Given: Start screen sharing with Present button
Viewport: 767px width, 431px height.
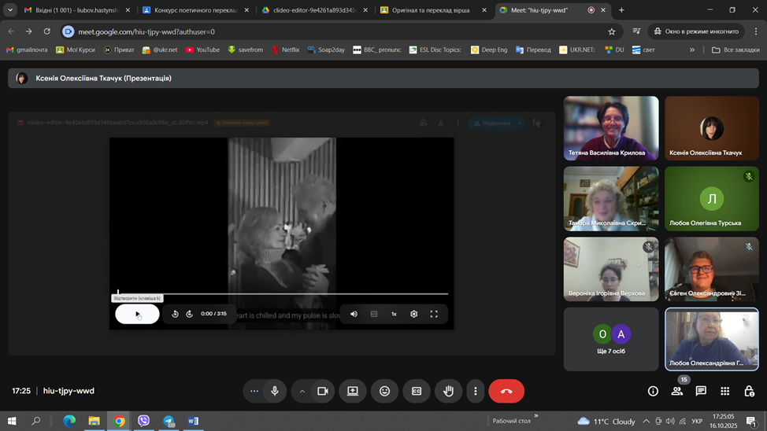Looking at the screenshot, I should tap(353, 391).
